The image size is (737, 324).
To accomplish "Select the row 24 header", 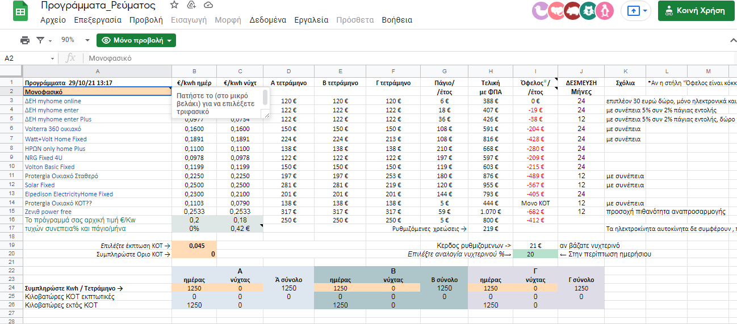I will (x=11, y=288).
